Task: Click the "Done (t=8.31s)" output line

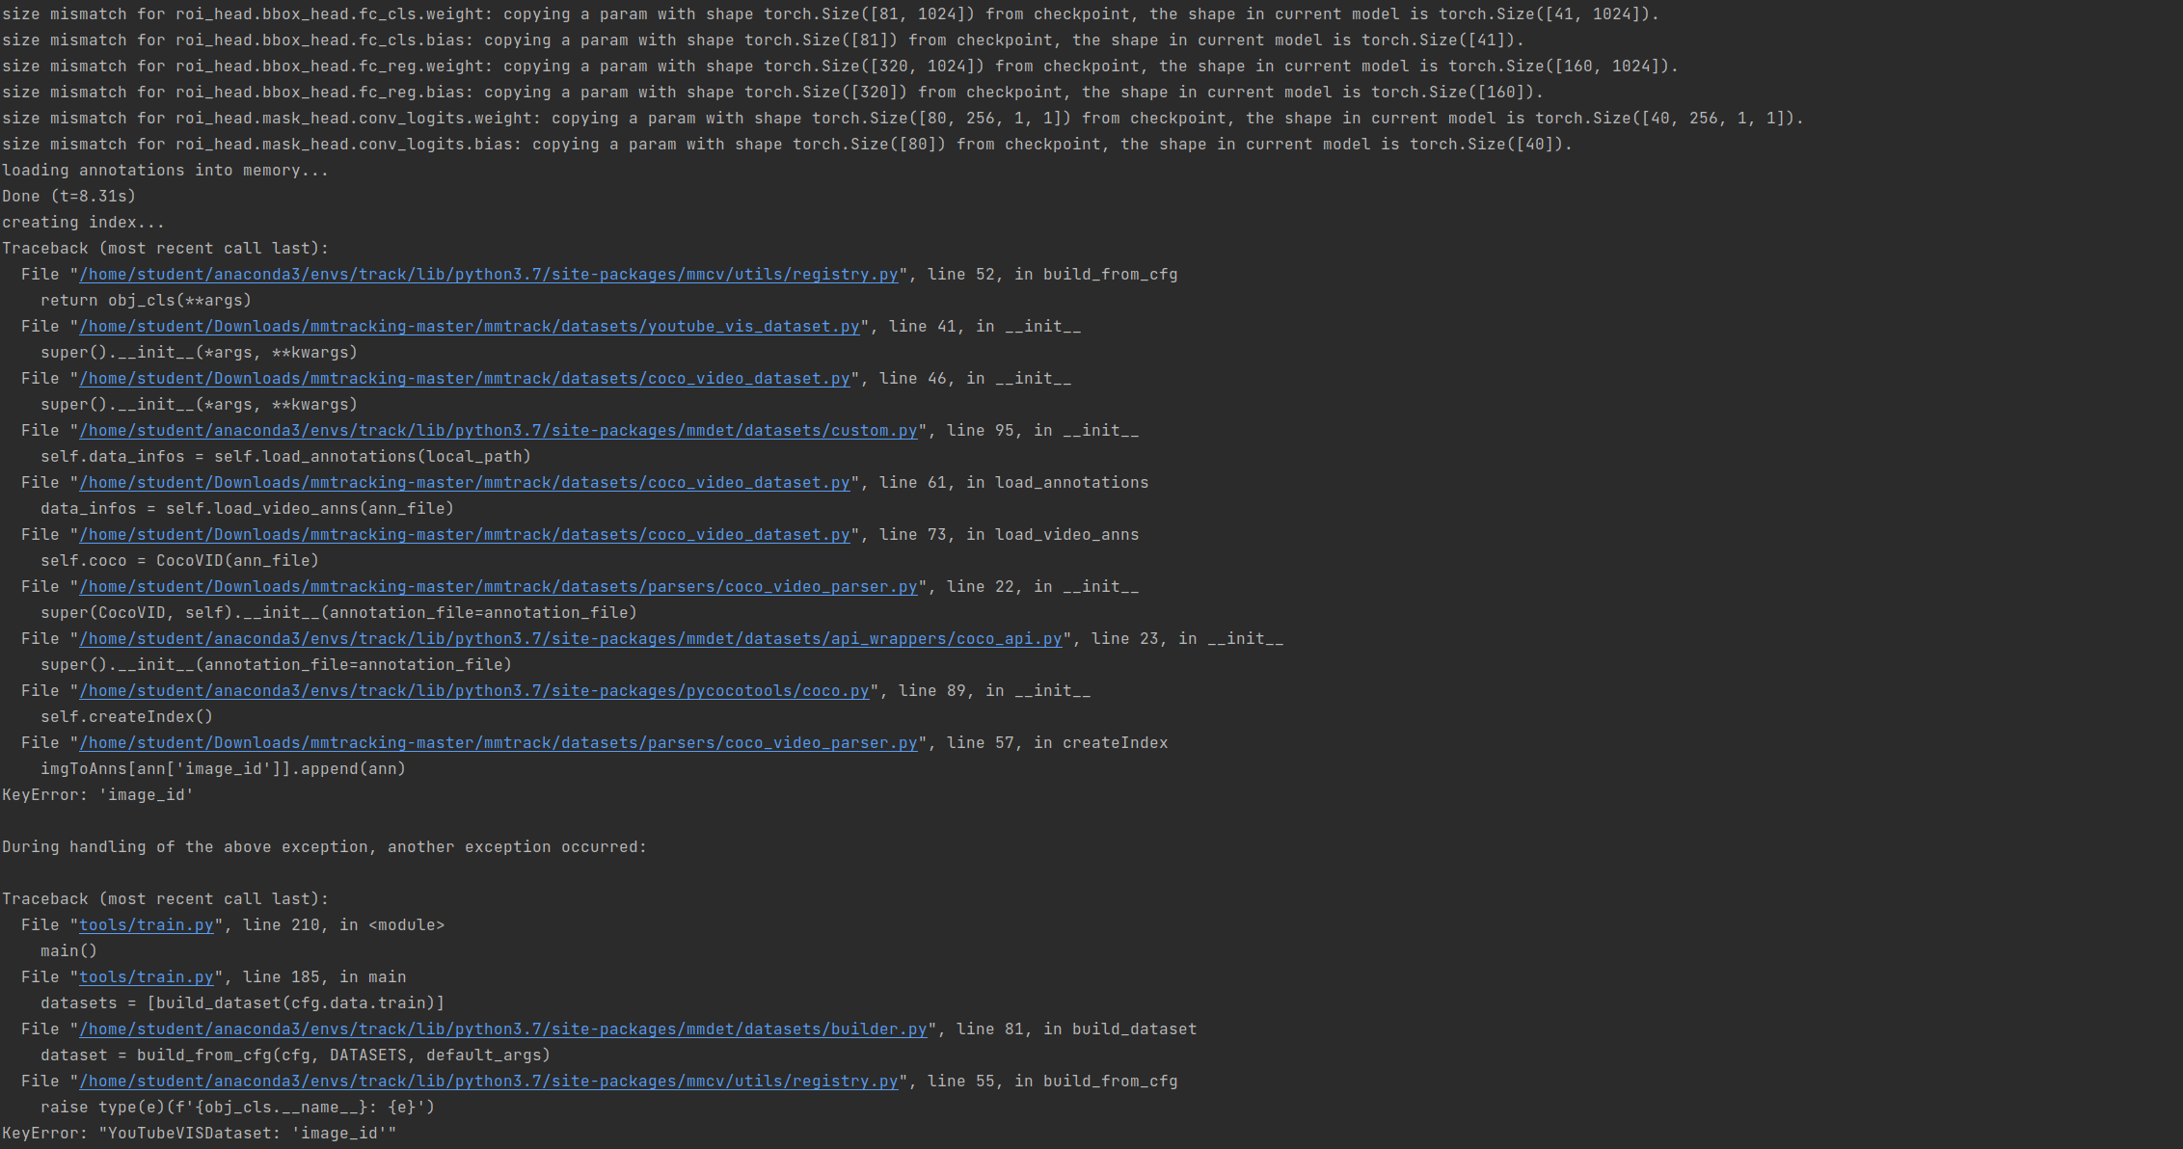Action: point(68,197)
